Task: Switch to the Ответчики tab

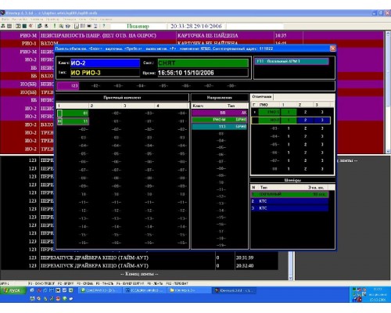Action: click(262, 97)
